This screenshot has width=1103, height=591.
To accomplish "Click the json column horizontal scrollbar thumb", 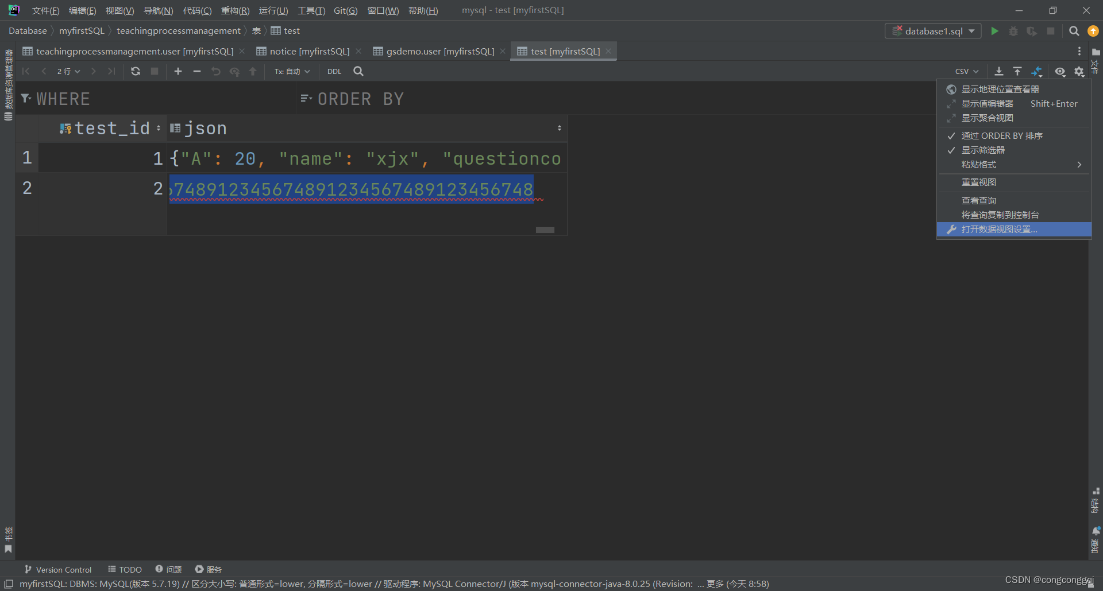I will click(x=545, y=230).
